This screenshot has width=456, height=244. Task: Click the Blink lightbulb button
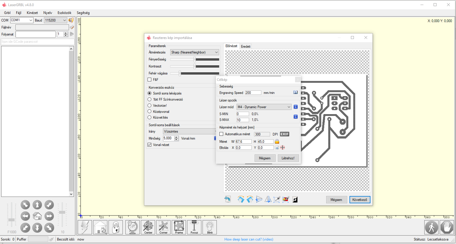coord(210,227)
